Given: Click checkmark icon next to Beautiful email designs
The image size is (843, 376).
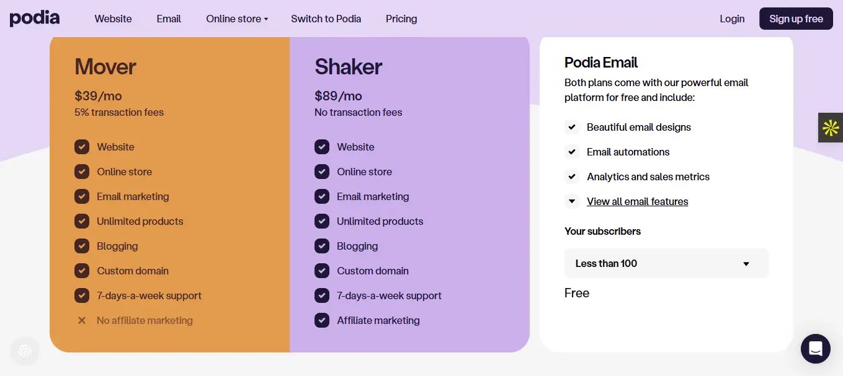Looking at the screenshot, I should coord(572,127).
